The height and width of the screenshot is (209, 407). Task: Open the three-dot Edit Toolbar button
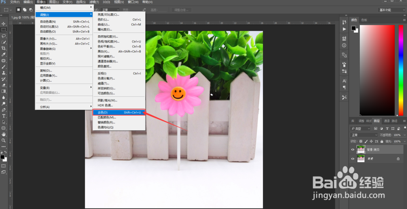tap(4, 147)
